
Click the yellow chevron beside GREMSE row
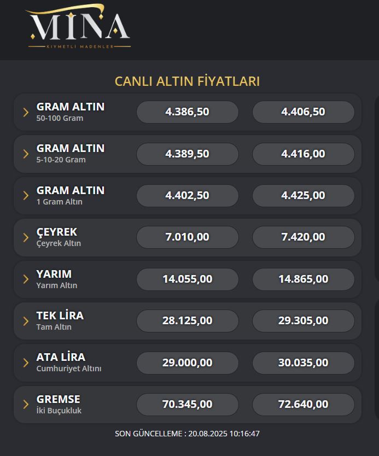[25, 404]
